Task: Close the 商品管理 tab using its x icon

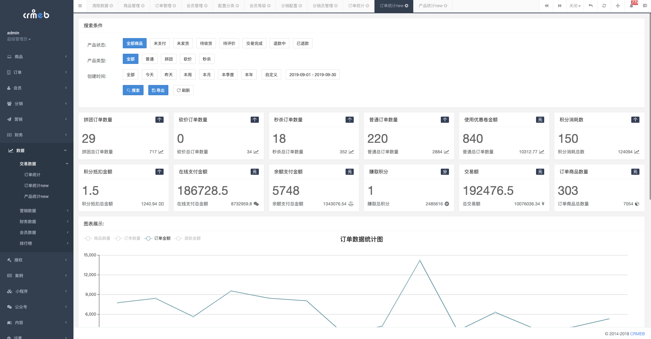Action: coord(143,6)
